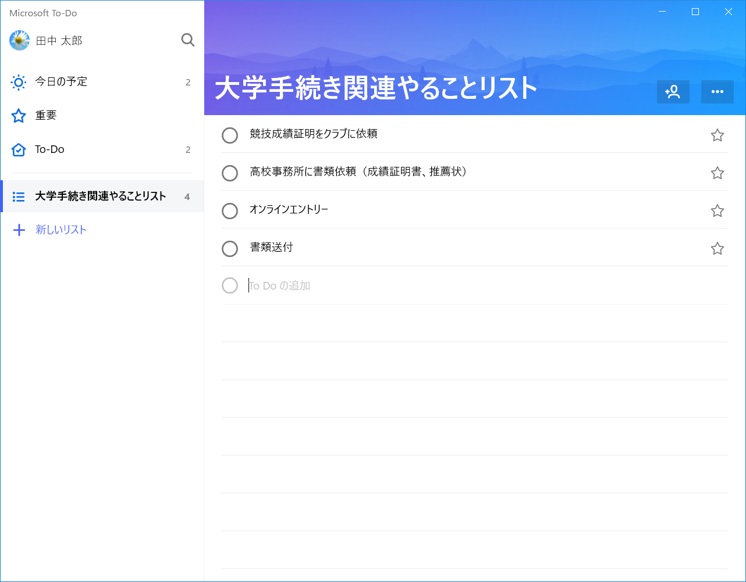Select the 重要 star icon in the sidebar
The height and width of the screenshot is (582, 746).
click(18, 115)
